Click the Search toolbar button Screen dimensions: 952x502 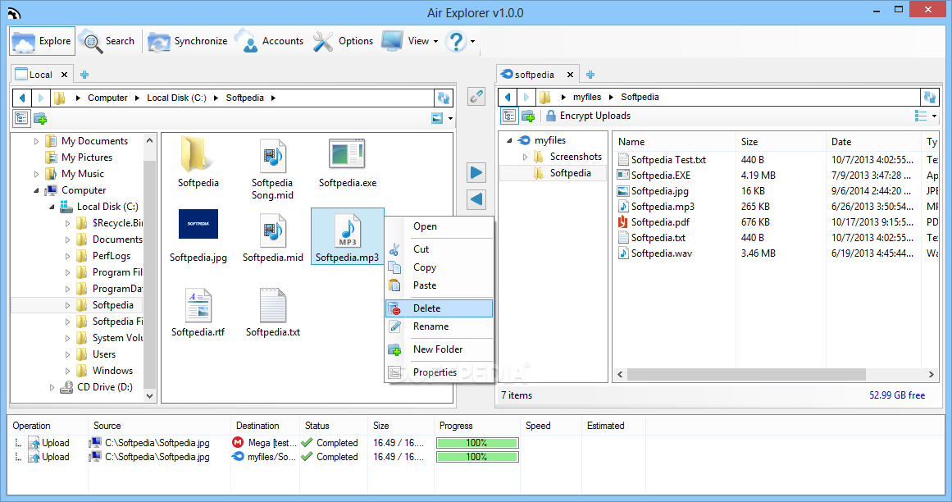[107, 41]
